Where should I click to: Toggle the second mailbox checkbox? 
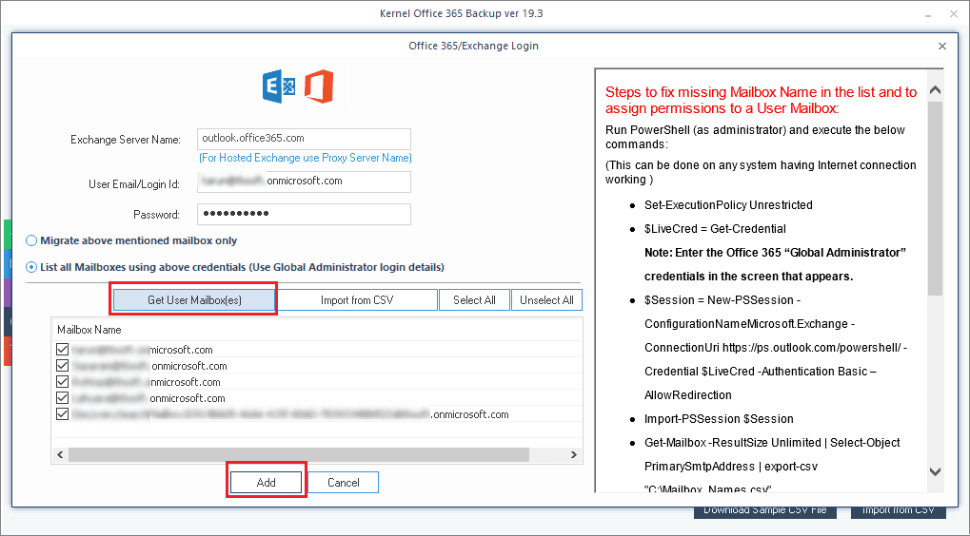[62, 366]
